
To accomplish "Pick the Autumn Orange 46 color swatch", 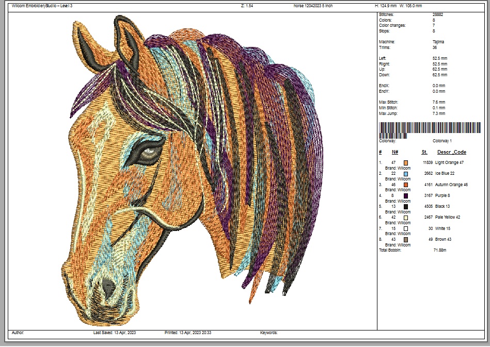I will (x=406, y=185).
